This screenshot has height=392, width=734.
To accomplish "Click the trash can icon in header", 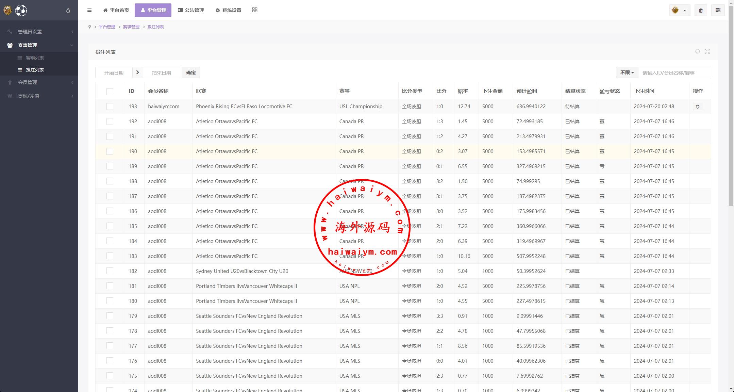I will [701, 11].
